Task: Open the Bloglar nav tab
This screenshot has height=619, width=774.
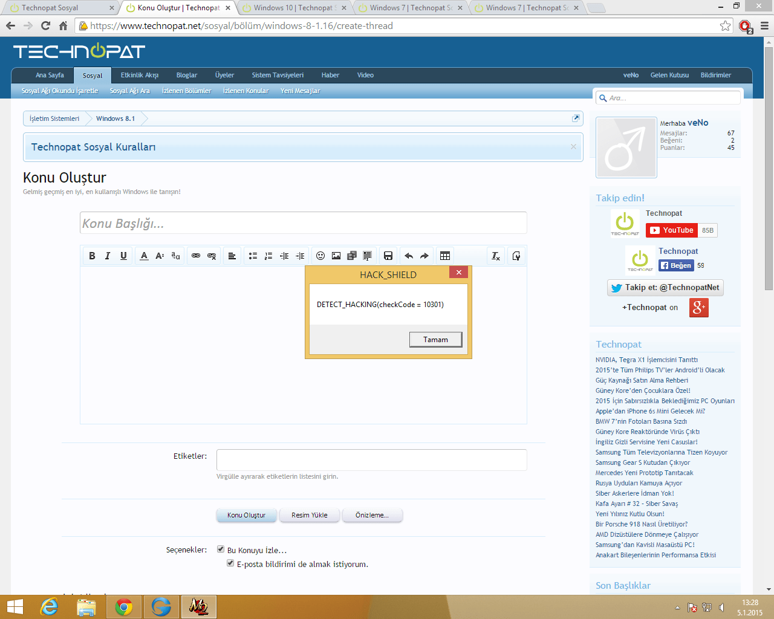Action: tap(187, 75)
